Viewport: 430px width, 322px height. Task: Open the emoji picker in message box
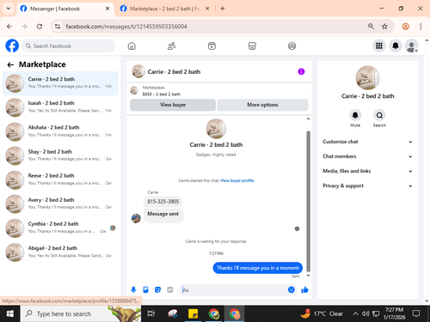click(292, 290)
